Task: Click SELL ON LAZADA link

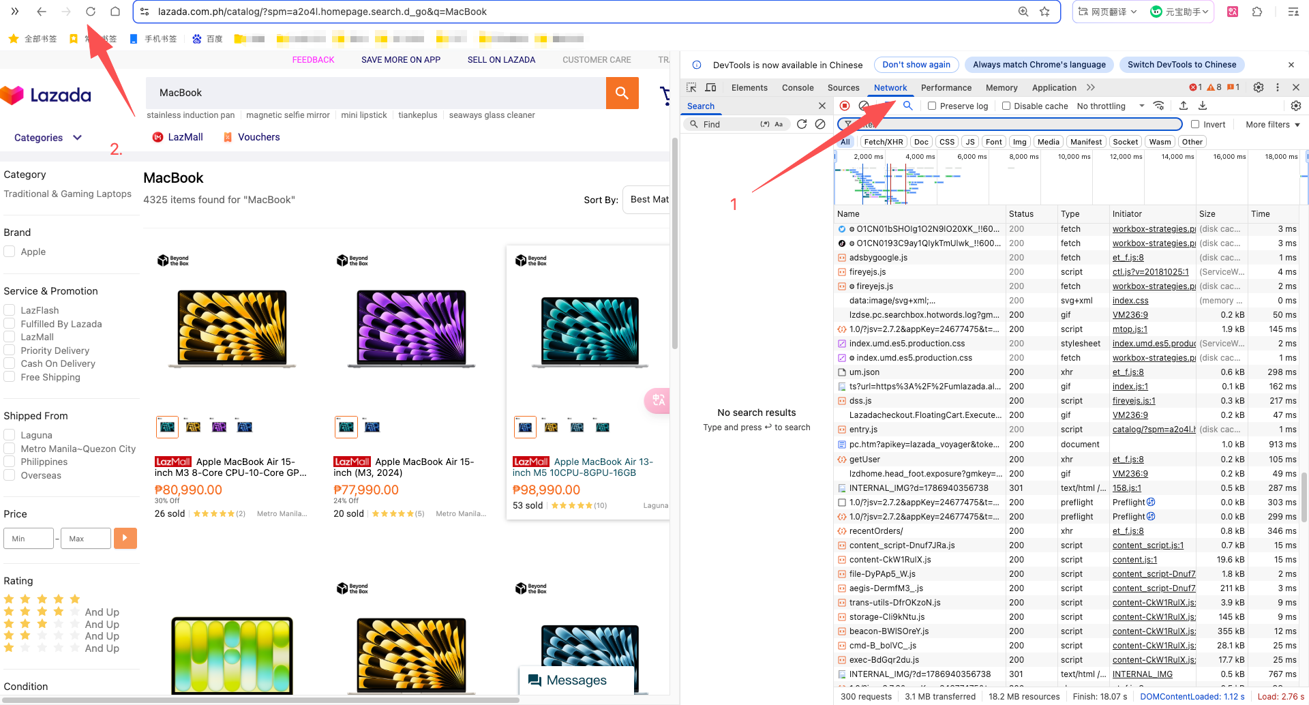Action: tap(501, 60)
